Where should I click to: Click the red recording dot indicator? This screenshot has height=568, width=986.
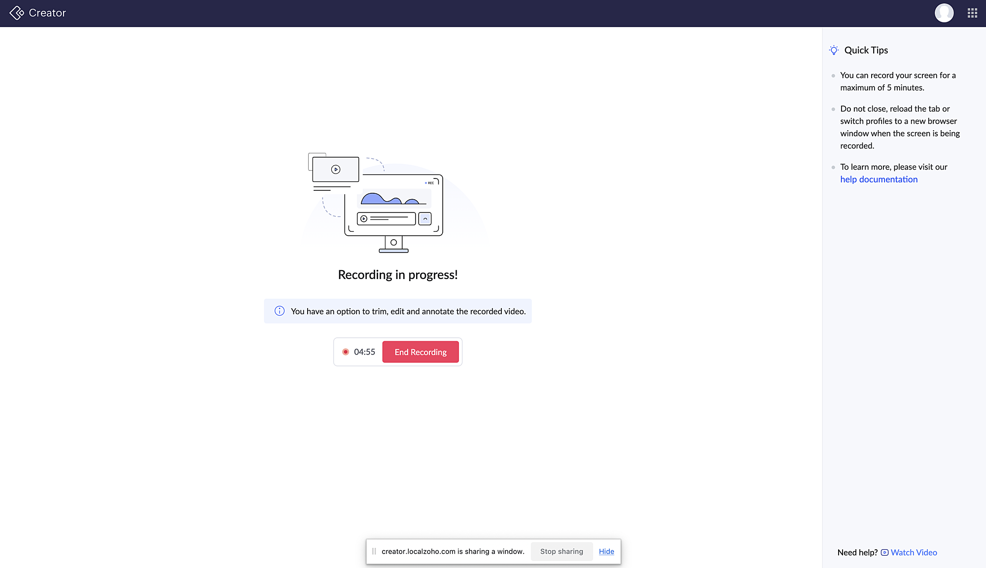346,352
